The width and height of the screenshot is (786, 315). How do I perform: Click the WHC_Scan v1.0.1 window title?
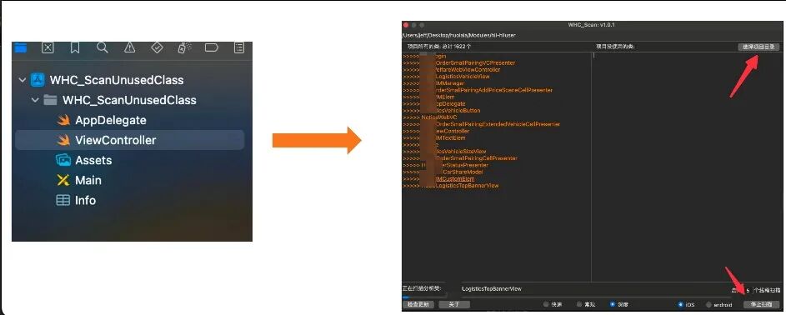[x=591, y=24]
